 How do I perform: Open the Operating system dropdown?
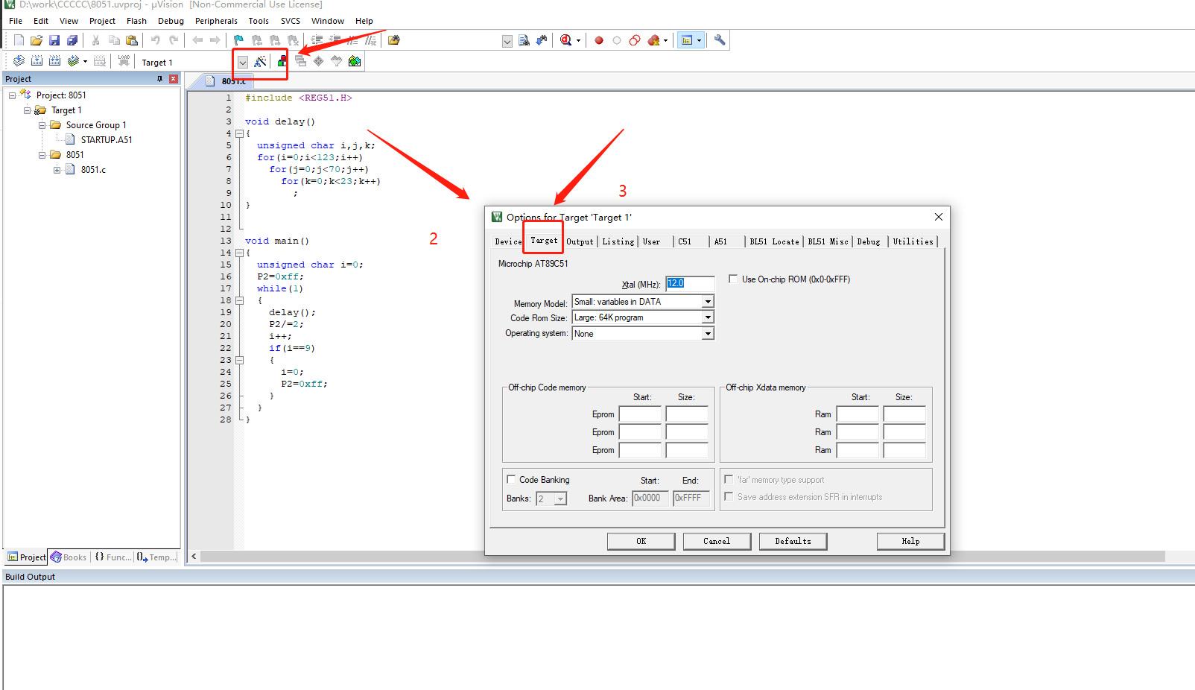[x=708, y=334]
